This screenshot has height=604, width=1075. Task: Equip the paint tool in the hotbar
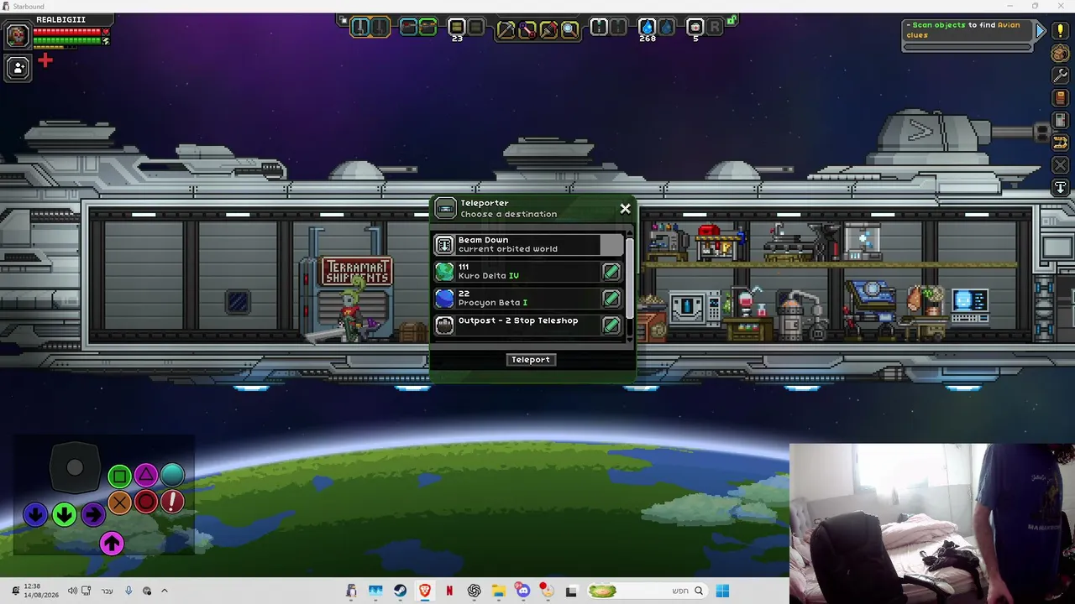[548, 29]
